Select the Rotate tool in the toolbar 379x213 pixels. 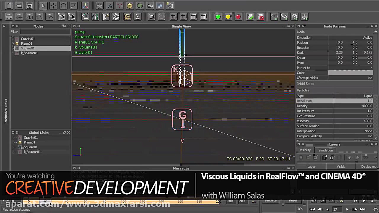click(x=64, y=6)
